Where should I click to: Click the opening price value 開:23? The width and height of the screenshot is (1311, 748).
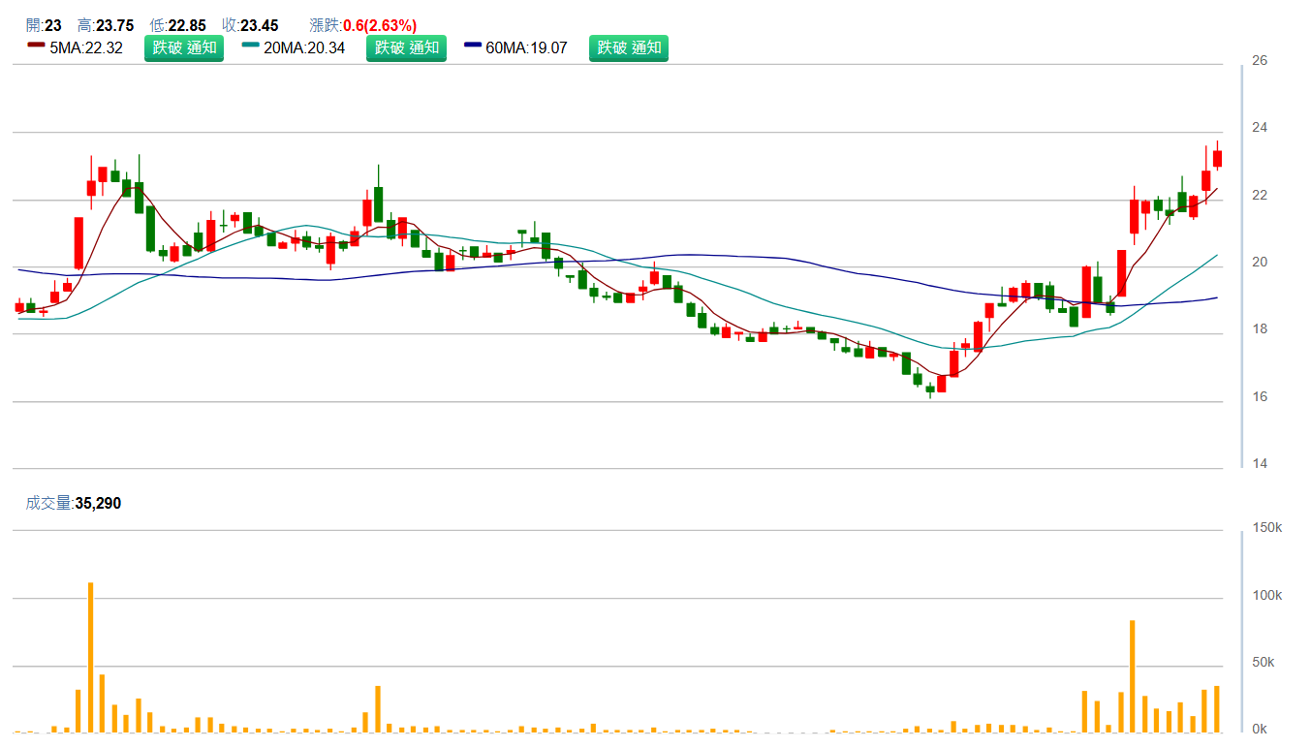(45, 25)
